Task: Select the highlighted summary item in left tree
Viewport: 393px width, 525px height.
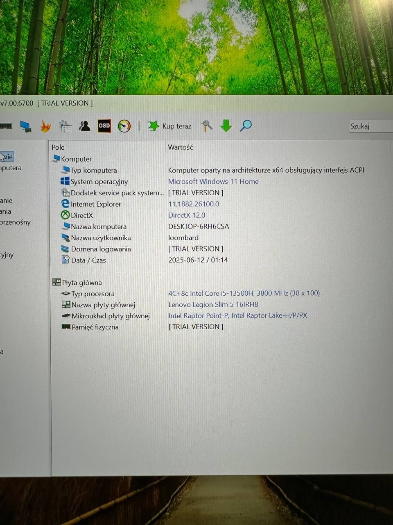Action: [7, 156]
